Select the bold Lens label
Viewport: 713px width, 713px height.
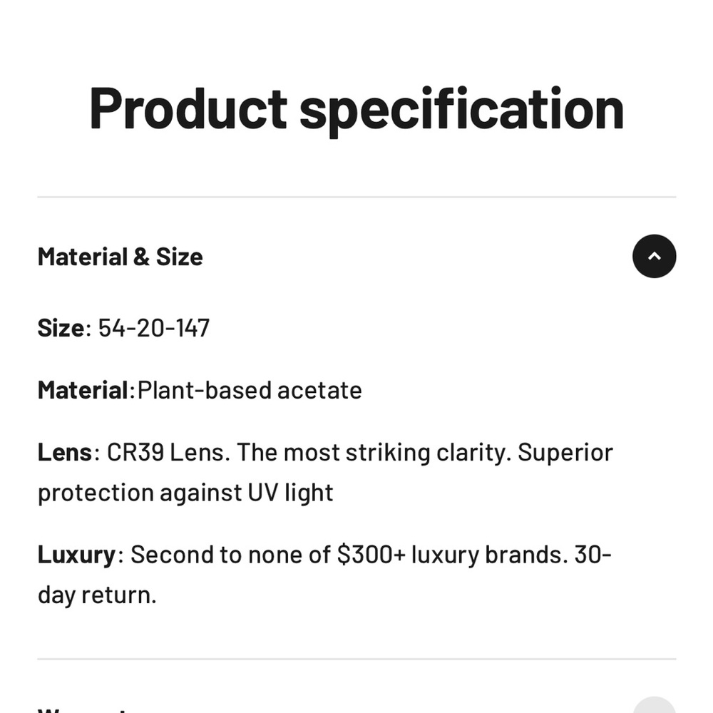coord(64,452)
